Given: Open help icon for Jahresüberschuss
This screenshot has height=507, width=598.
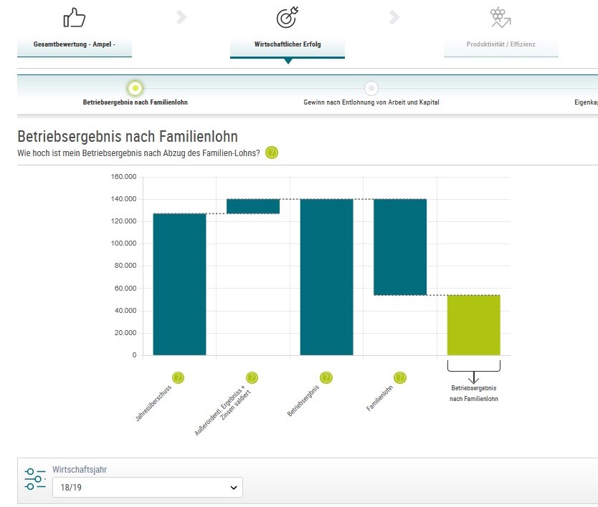Looking at the screenshot, I should tap(178, 377).
